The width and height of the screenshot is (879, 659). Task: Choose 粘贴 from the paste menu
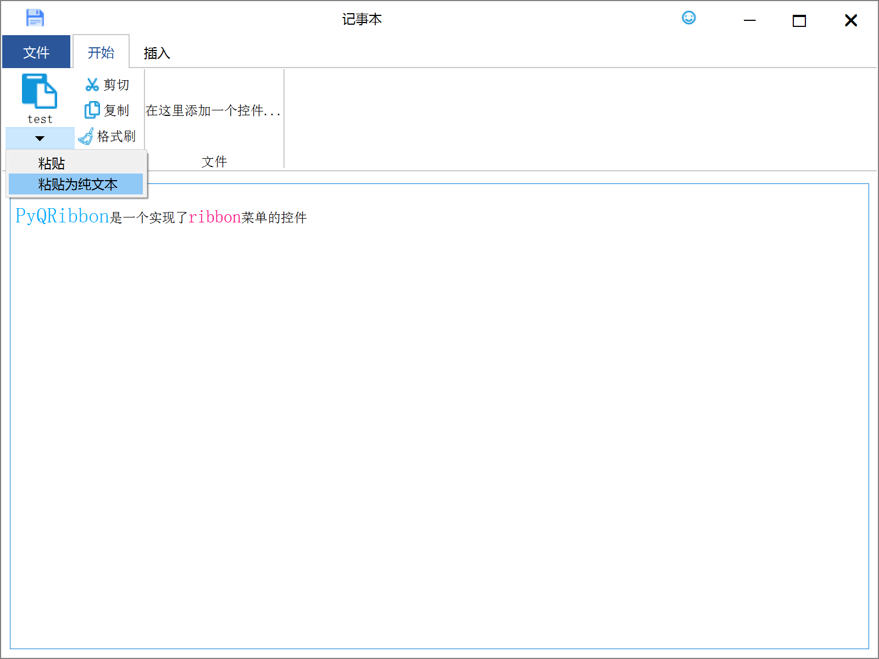(51, 163)
